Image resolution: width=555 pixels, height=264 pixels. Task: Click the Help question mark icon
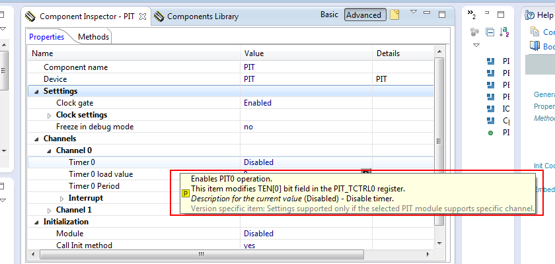(x=529, y=15)
